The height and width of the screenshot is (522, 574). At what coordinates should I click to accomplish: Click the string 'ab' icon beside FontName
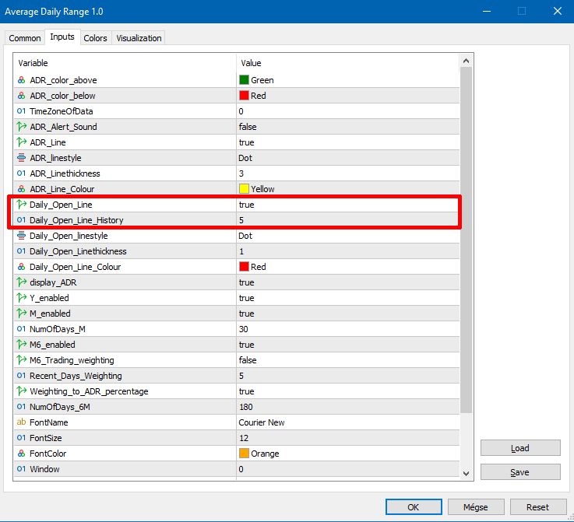point(21,422)
